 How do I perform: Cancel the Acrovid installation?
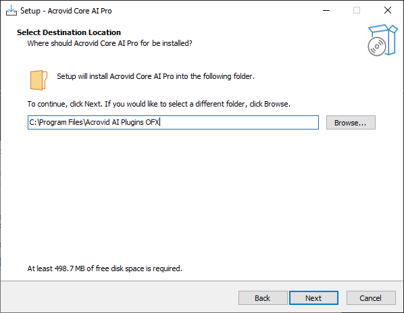(371, 298)
